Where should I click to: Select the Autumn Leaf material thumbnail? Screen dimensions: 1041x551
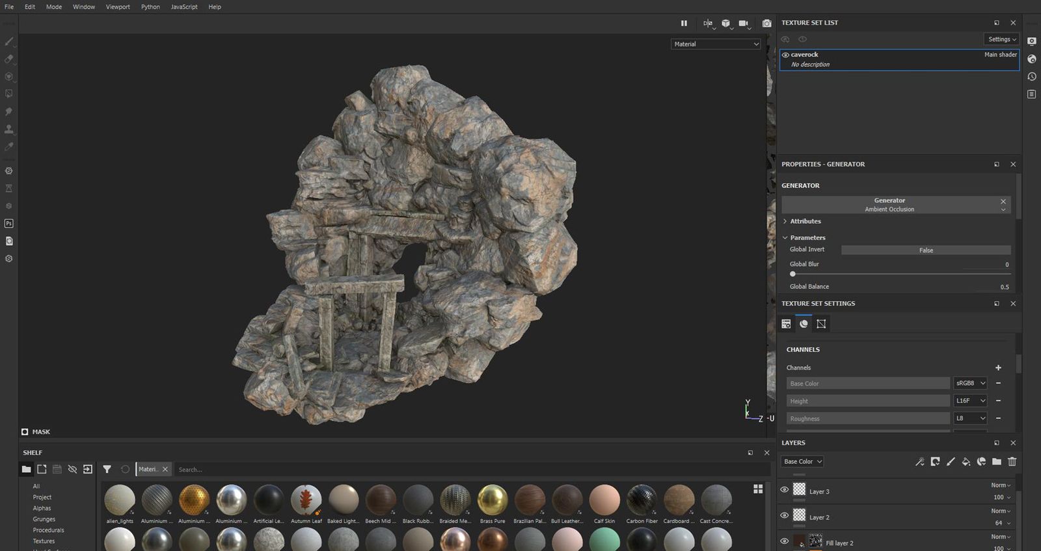pos(306,500)
